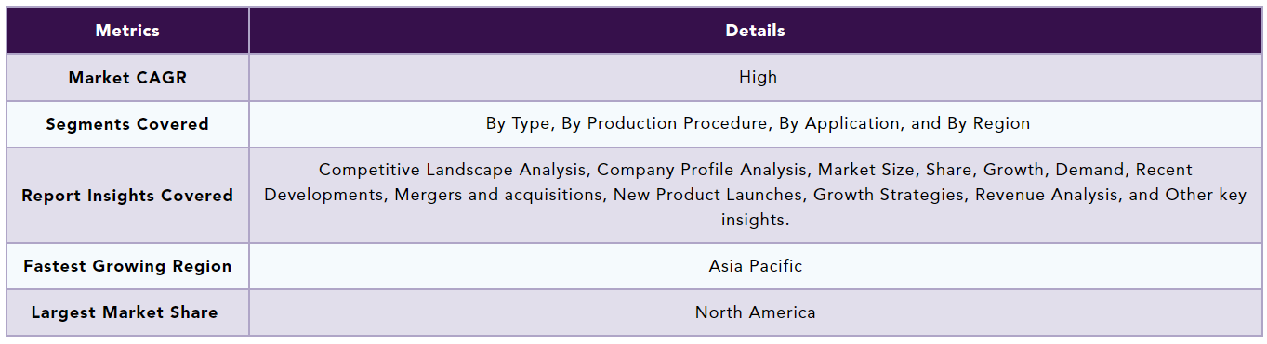Click the word insights. in last line
This screenshot has width=1267, height=344.
(755, 220)
